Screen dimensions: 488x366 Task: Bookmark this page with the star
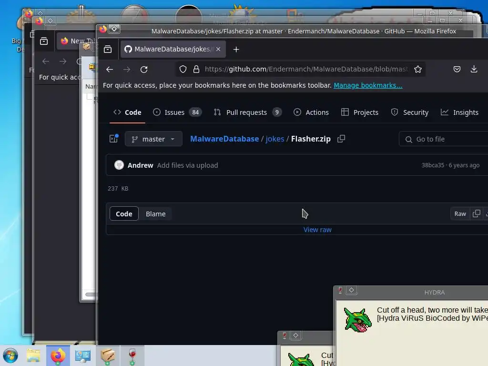[417, 69]
